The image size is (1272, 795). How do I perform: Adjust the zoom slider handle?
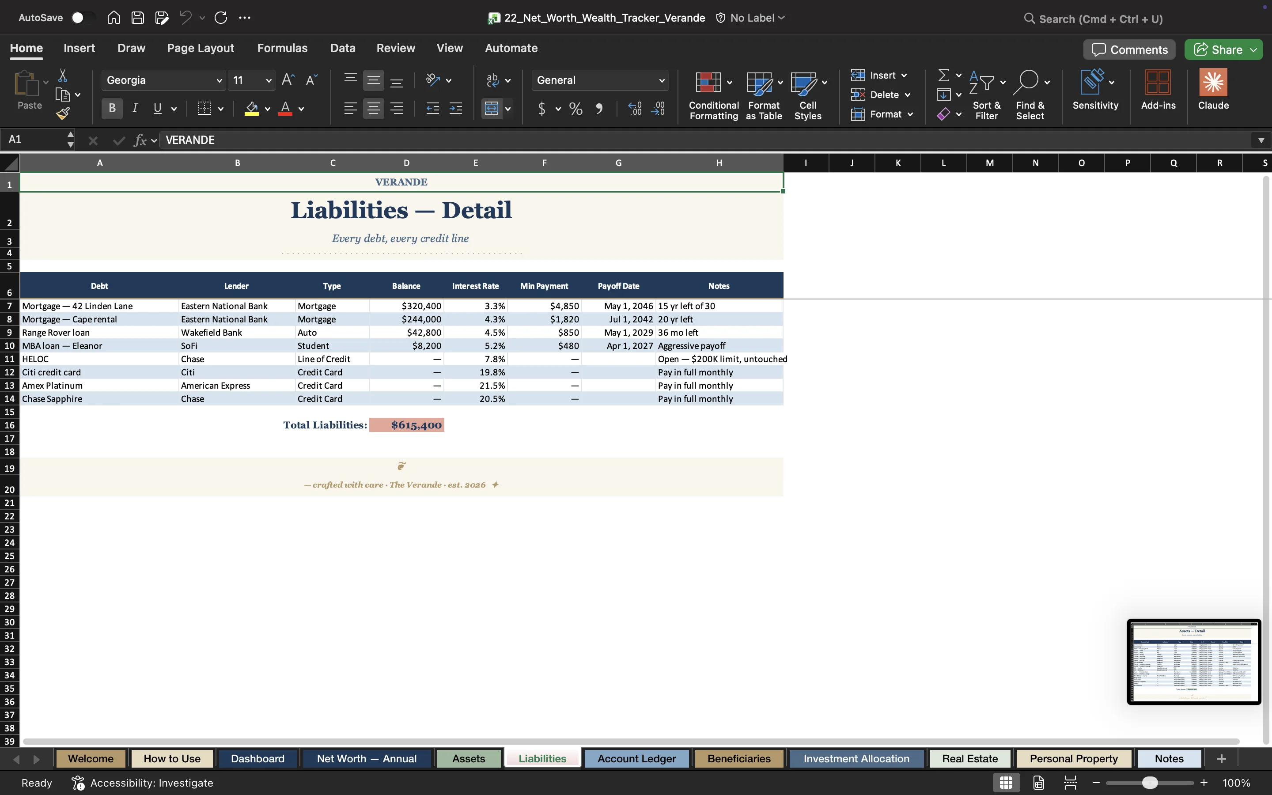1150,782
